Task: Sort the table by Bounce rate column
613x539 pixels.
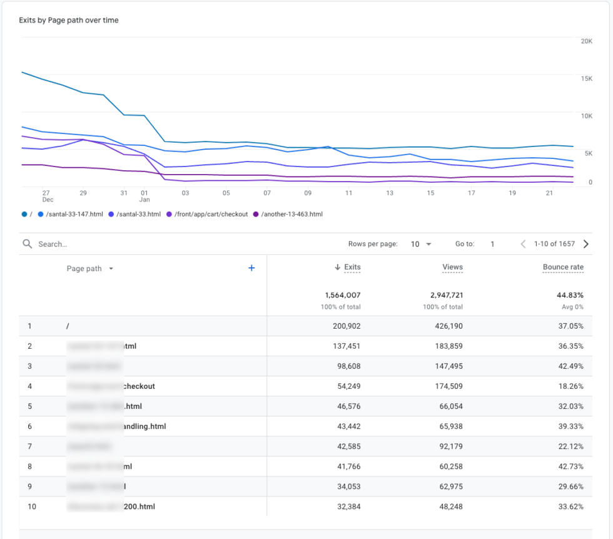Action: tap(563, 267)
